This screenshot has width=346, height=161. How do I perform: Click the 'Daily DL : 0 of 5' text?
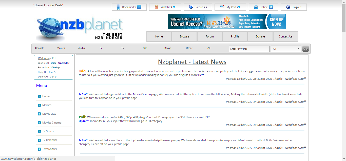[47, 72]
